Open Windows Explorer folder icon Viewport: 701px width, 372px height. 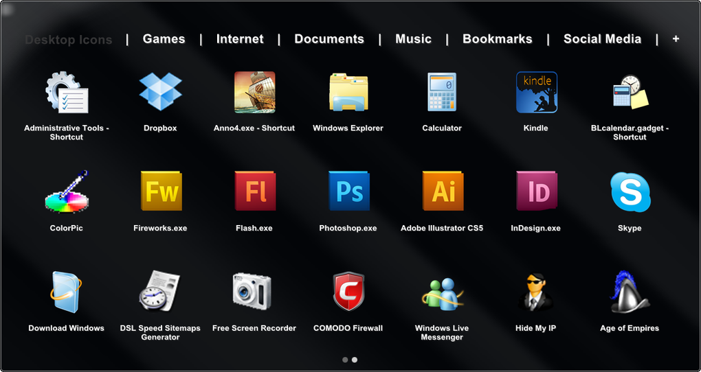(348, 92)
